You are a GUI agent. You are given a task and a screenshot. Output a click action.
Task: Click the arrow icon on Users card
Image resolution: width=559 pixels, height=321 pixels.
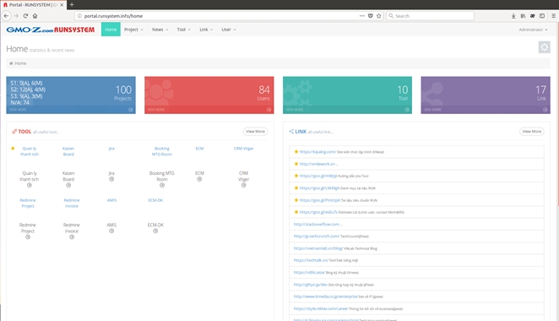point(269,110)
